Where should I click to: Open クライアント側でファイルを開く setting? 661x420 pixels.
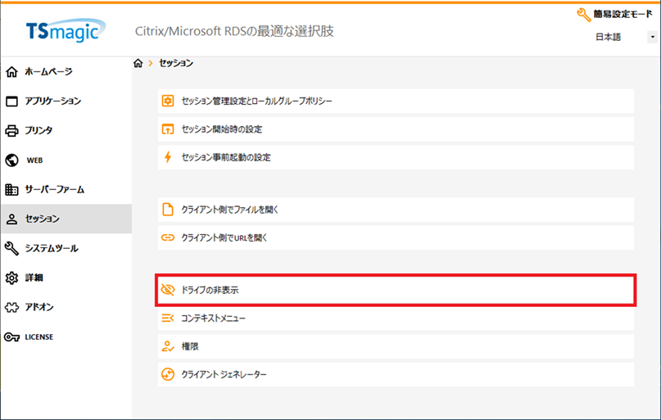coord(229,210)
